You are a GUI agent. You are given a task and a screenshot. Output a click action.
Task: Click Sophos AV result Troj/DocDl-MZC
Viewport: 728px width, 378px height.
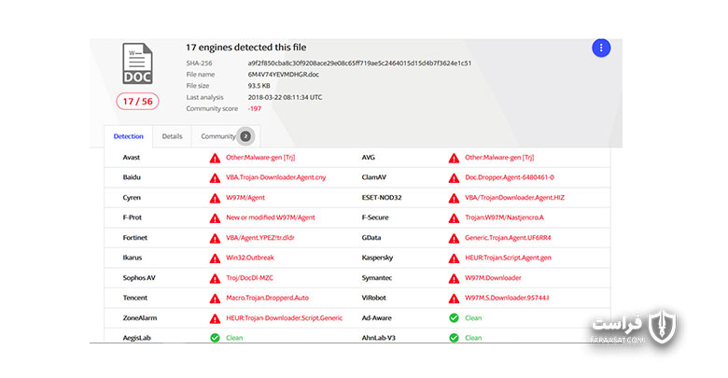[x=249, y=278]
